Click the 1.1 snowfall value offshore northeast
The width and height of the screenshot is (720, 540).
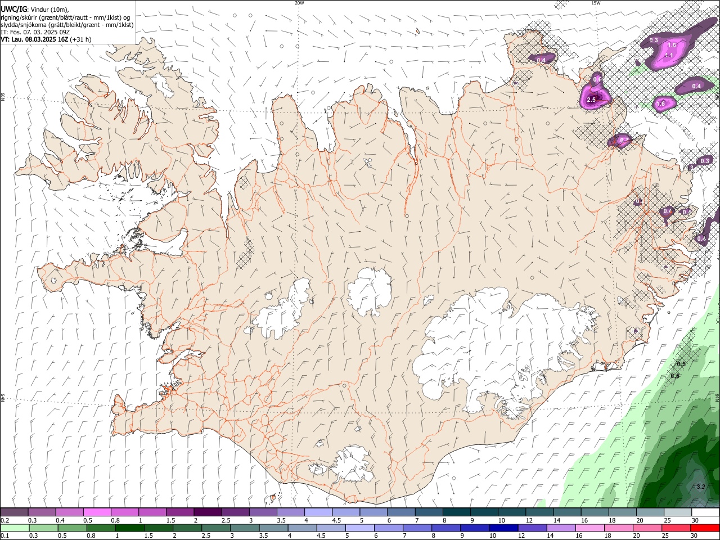(669, 55)
